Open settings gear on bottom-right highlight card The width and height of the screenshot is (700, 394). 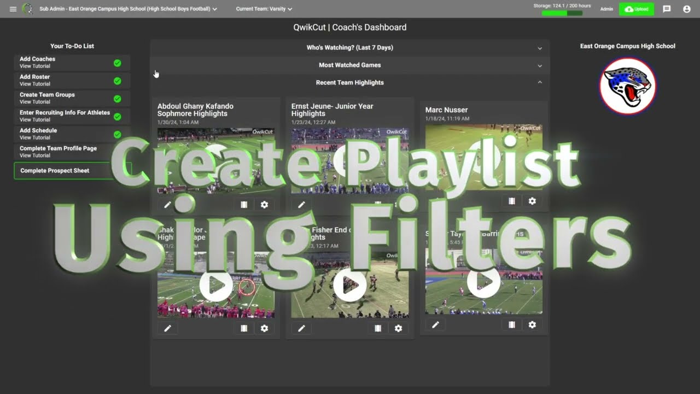pyautogui.click(x=532, y=325)
